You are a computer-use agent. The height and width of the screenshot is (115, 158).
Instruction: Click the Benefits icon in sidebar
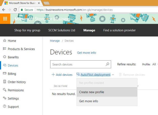click(4, 57)
